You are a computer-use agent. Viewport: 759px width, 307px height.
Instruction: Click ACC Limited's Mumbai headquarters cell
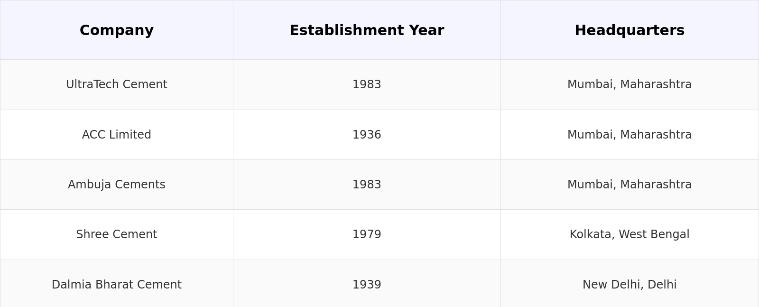tap(629, 135)
